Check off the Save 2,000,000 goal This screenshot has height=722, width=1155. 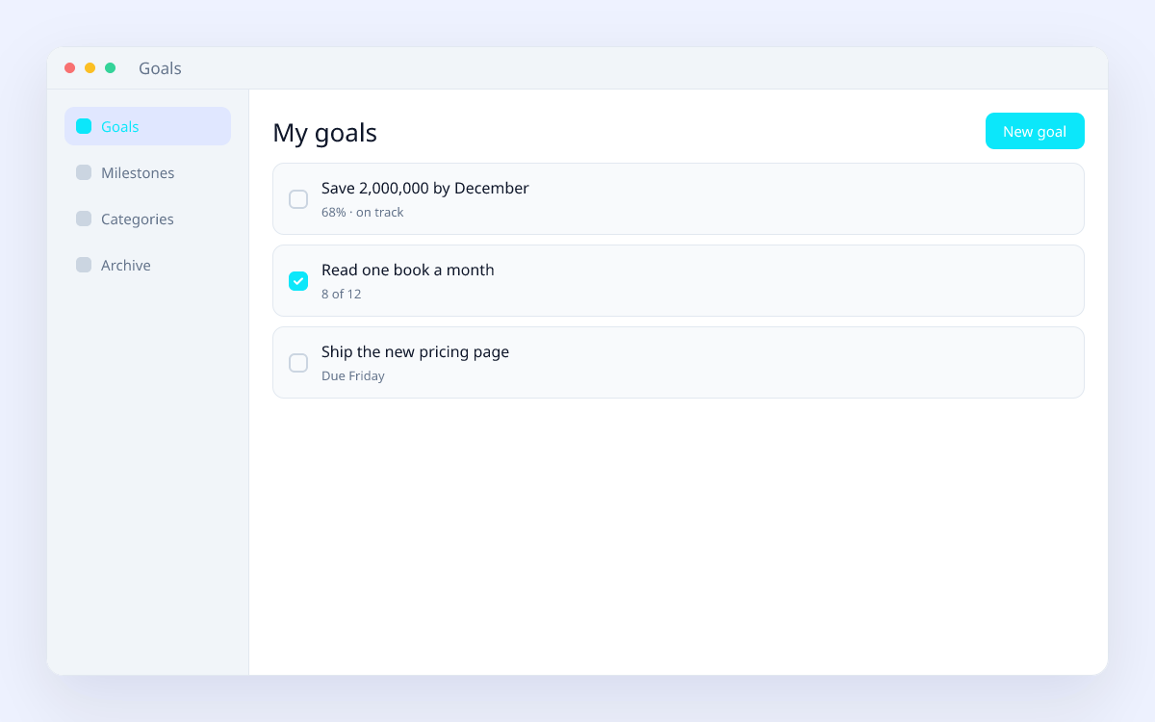tap(298, 199)
